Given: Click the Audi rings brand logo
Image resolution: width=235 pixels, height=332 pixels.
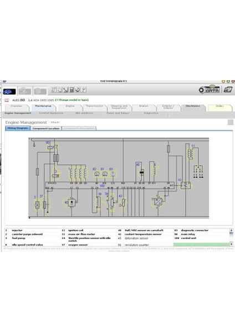Looking at the screenshot, I should point(7,100).
